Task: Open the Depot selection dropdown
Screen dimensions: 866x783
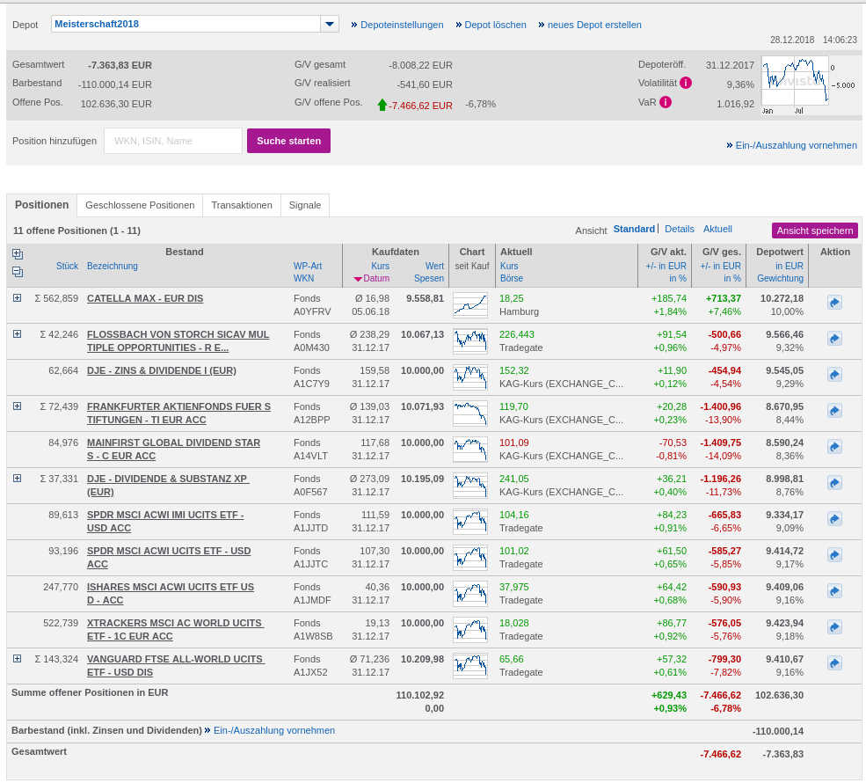Action: point(329,24)
